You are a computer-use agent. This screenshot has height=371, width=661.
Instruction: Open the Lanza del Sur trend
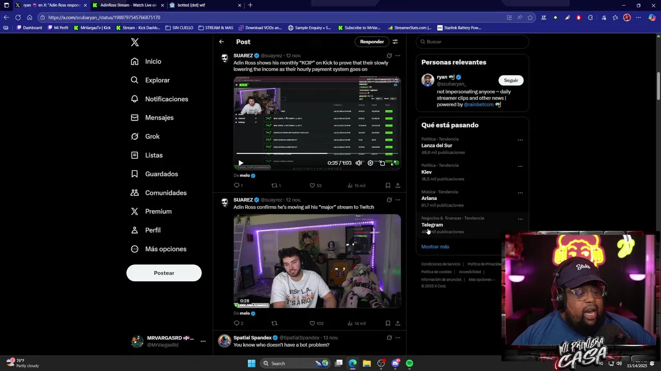(437, 145)
